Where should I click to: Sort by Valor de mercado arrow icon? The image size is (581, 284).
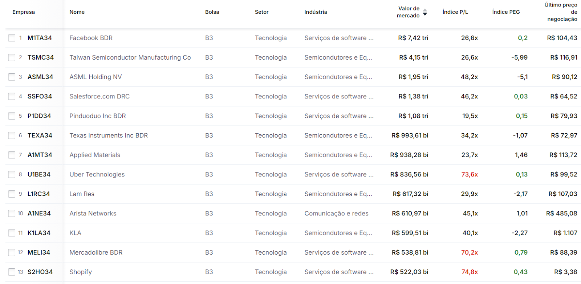pyautogui.click(x=425, y=12)
